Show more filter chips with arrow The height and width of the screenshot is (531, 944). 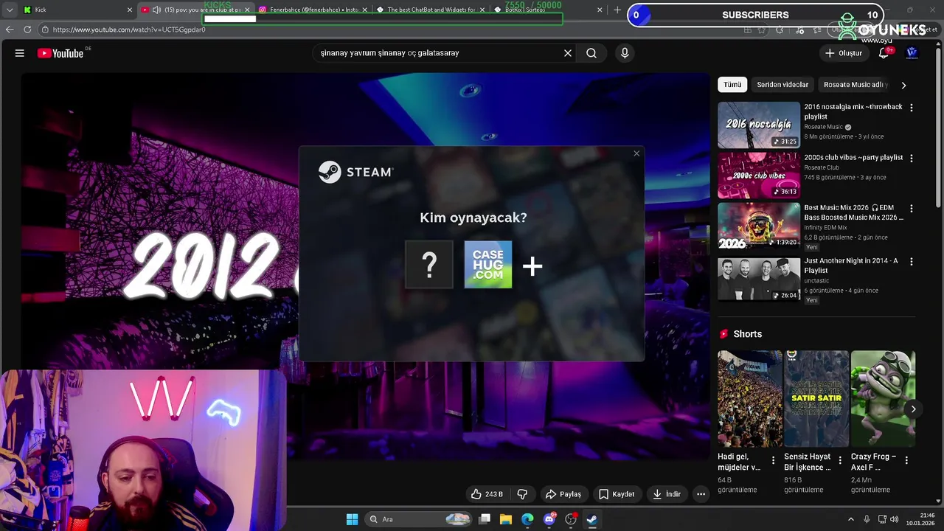(903, 85)
